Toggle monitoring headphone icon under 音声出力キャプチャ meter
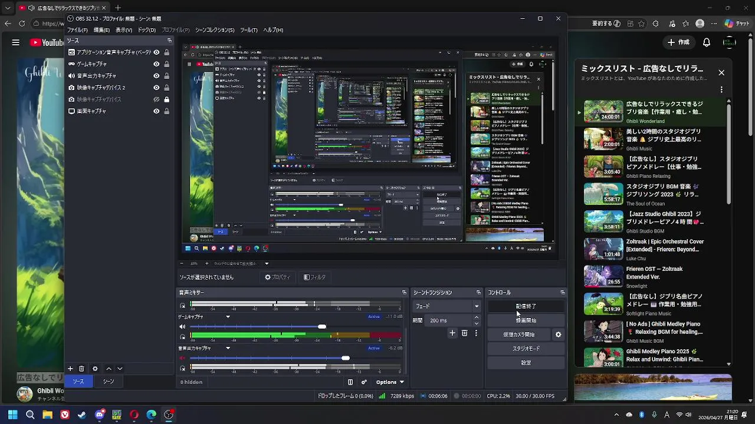 [183, 369]
